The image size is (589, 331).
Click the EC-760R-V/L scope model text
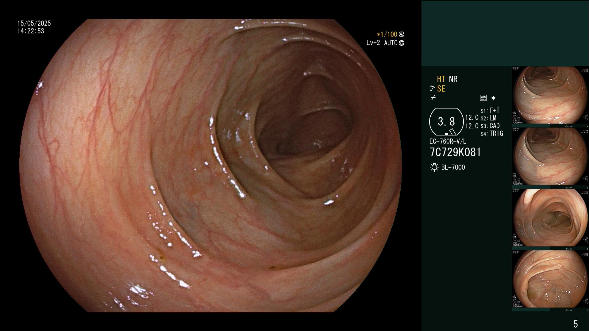(x=448, y=141)
